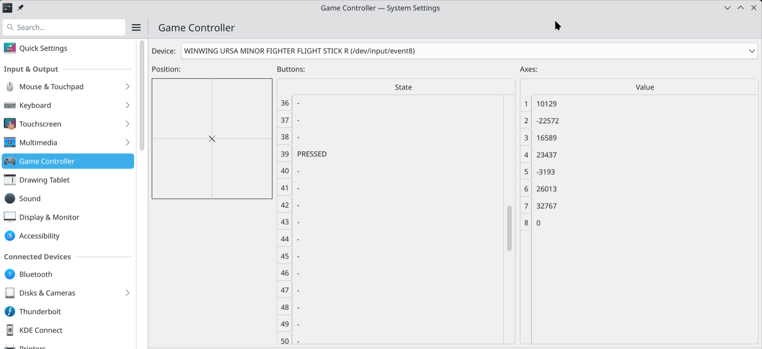Screen dimensions: 762x349
Task: Open the Thunderbolt icon entry
Action: point(10,311)
